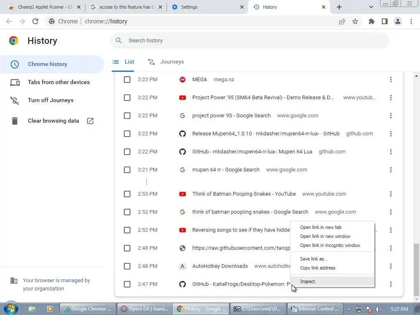Check the AutoHotkey Downloads checkbox
This screenshot has height=315, width=420.
pyautogui.click(x=127, y=266)
